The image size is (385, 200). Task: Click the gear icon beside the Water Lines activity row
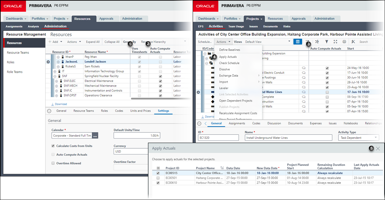point(198,92)
